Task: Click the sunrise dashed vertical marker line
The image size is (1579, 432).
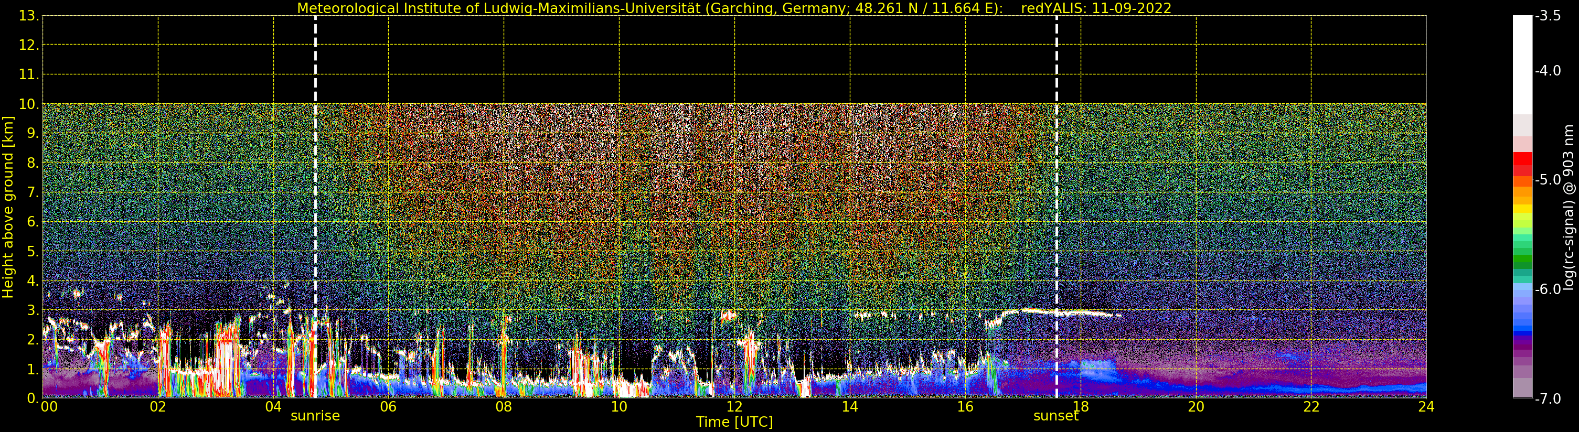Action: point(316,207)
